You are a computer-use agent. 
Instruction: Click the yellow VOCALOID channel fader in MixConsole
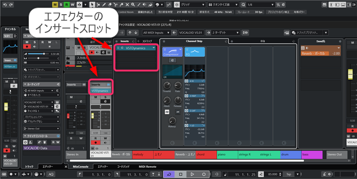click(x=92, y=116)
